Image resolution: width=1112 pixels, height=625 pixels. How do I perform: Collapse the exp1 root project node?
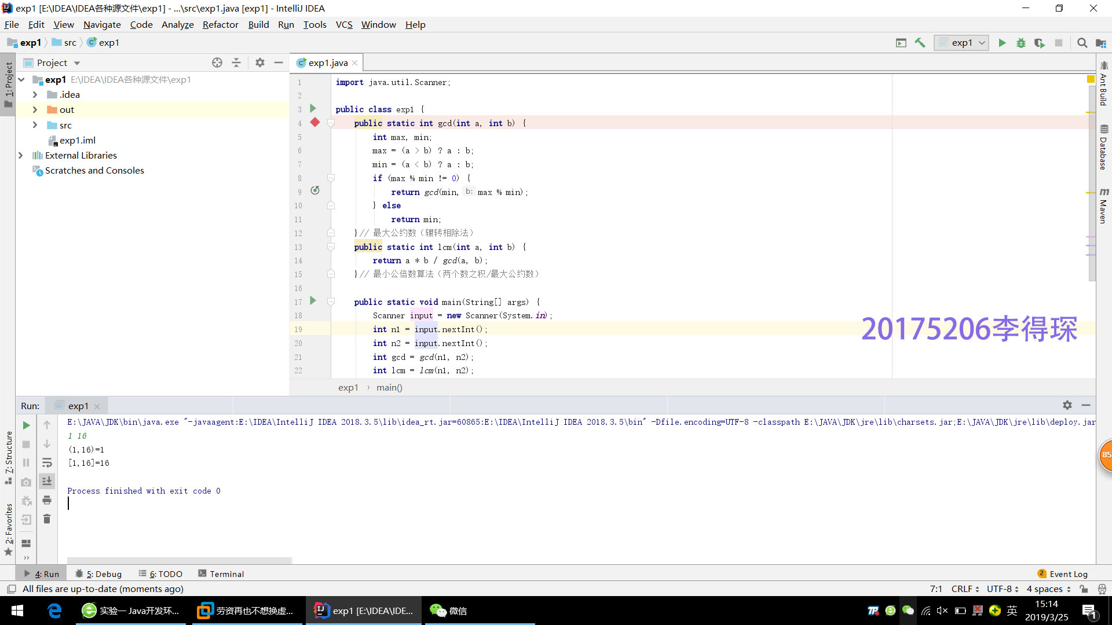point(21,80)
